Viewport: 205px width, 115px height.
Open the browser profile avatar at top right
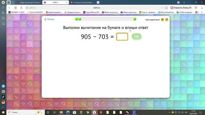178,3
